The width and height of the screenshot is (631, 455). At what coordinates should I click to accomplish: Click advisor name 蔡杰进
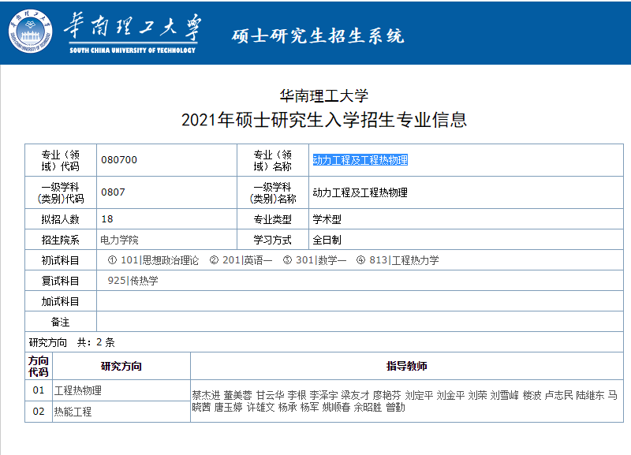click(x=207, y=395)
